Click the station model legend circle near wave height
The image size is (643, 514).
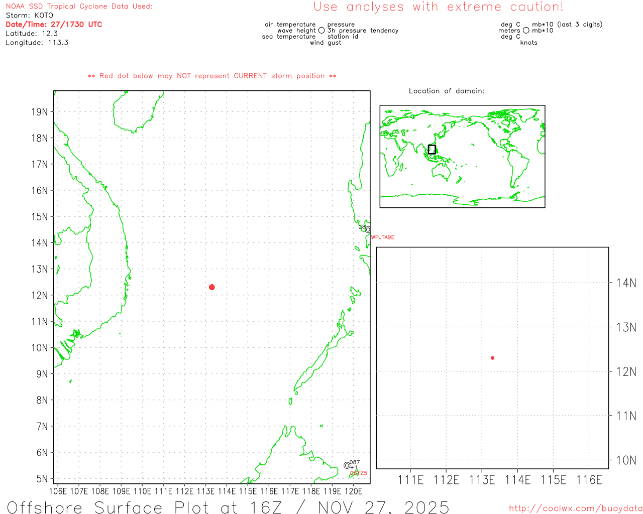coord(321,31)
